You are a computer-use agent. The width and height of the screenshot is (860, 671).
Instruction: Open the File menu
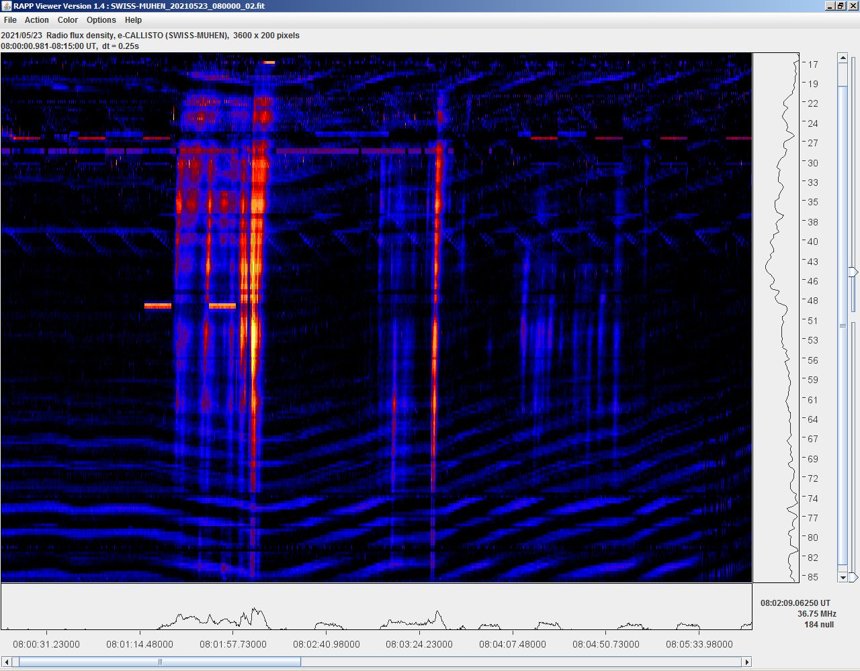point(10,20)
